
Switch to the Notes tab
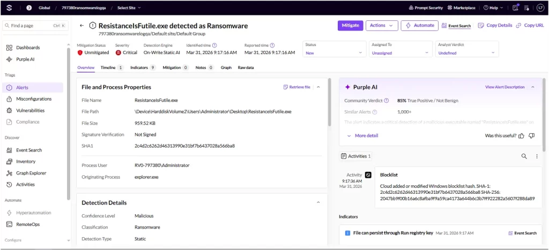pyautogui.click(x=204, y=67)
